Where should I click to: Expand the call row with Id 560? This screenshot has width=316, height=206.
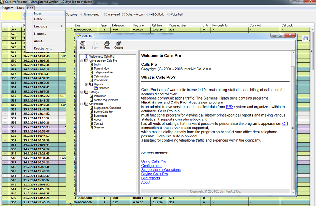[x=5, y=105]
